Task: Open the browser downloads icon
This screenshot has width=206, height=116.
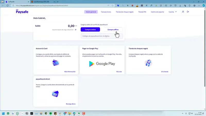Action: coord(180,5)
